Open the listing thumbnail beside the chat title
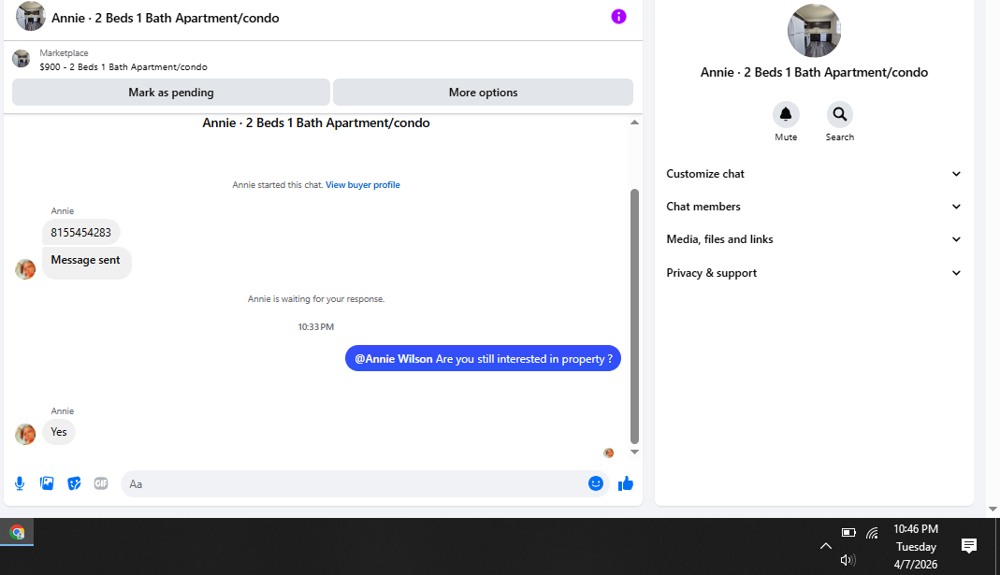Screen dimensions: 1000x575 coord(31,17)
